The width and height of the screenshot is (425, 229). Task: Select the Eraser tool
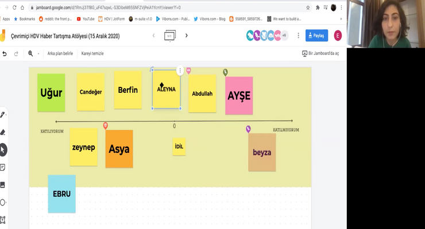pyautogui.click(x=2, y=132)
